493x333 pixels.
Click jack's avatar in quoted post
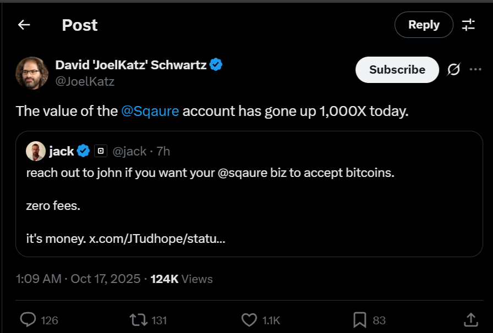point(36,151)
